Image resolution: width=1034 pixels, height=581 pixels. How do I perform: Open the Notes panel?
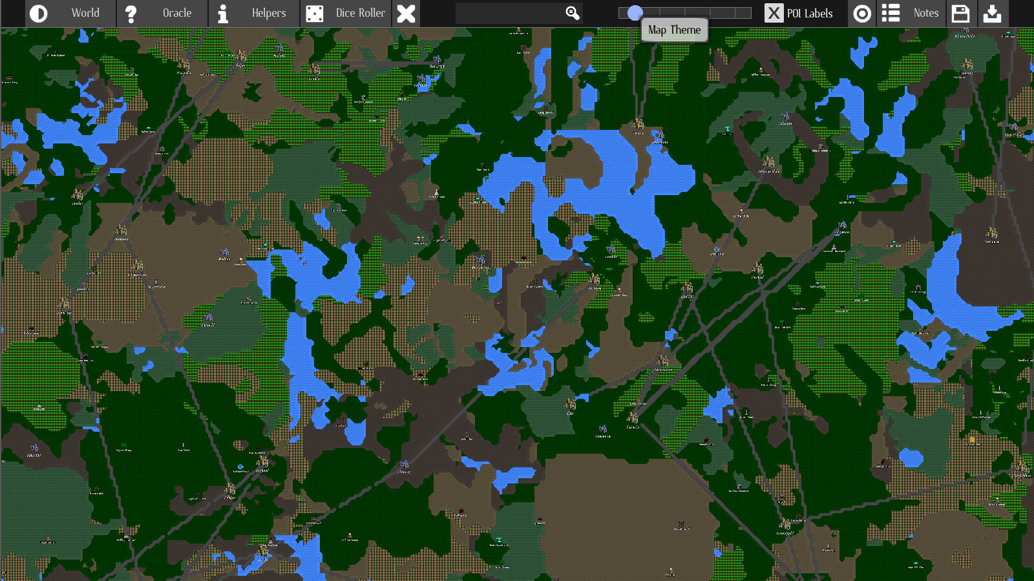click(925, 14)
